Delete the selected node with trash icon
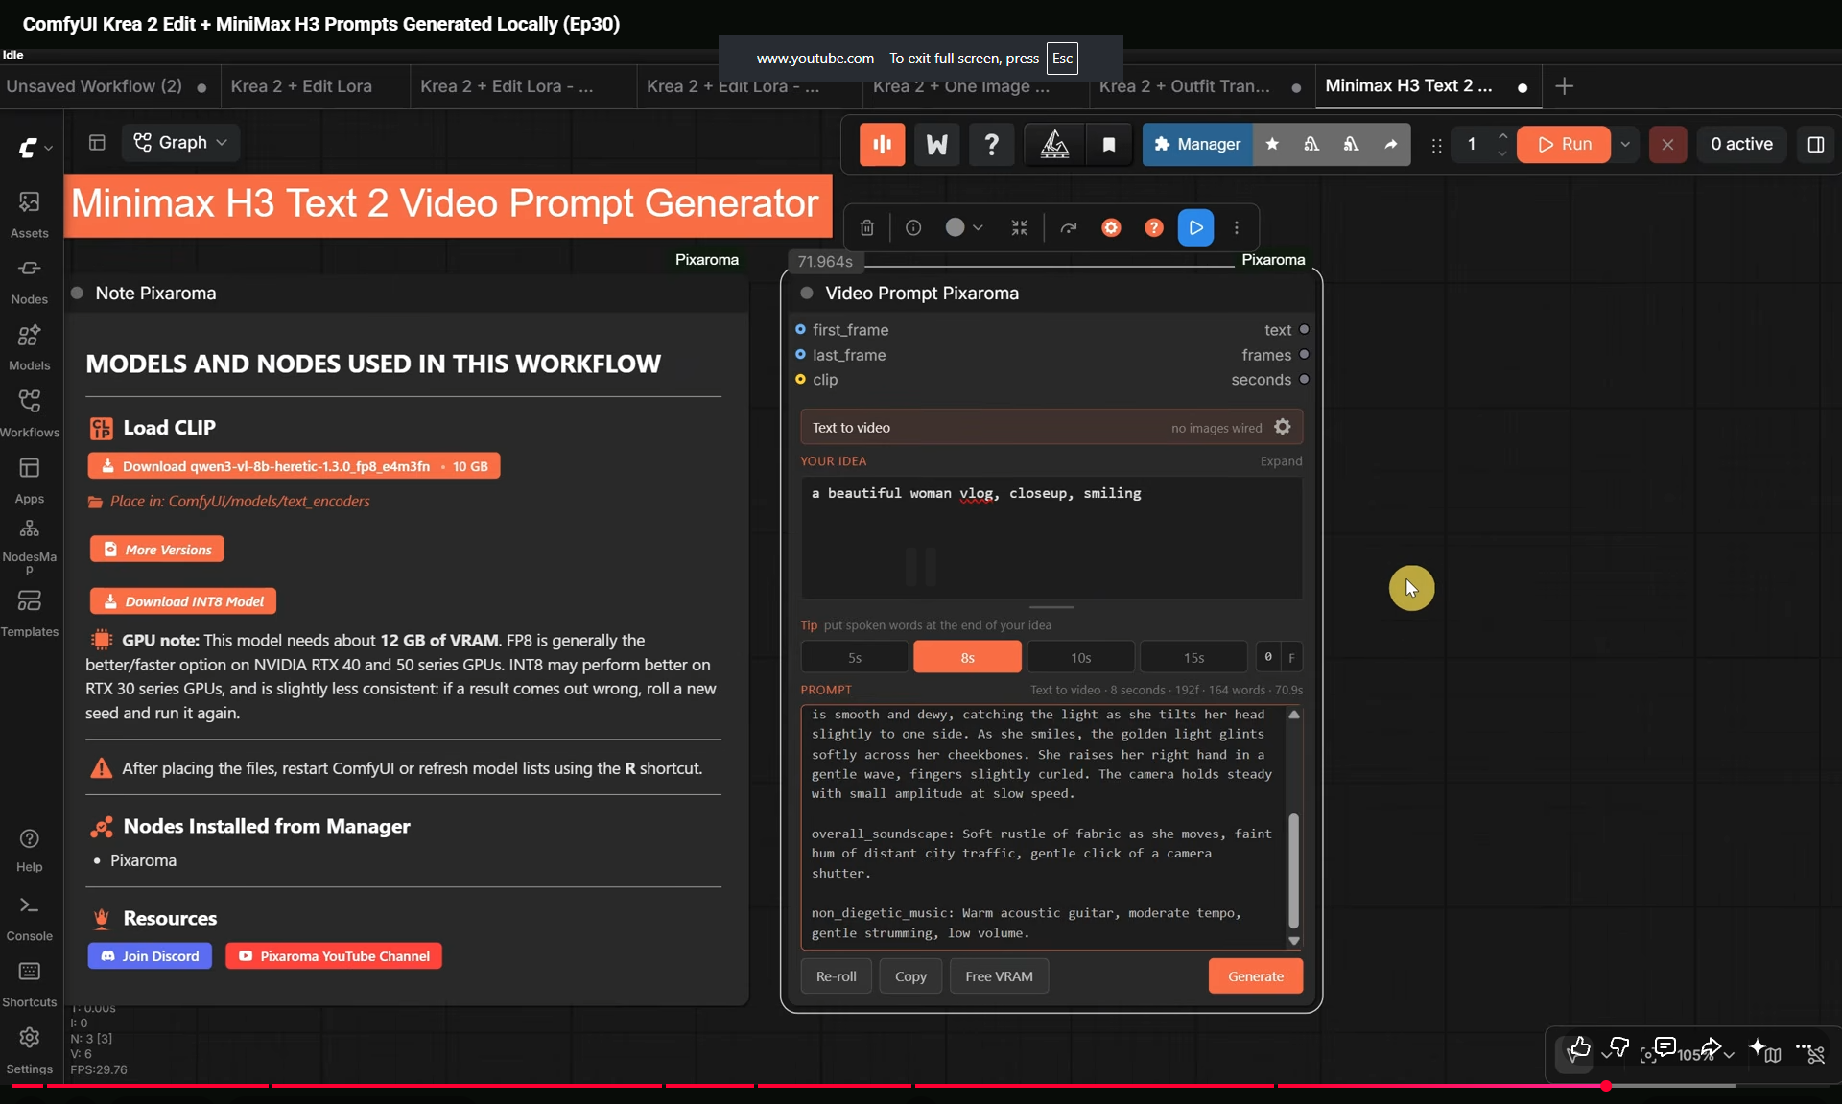Image resolution: width=1842 pixels, height=1104 pixels. [866, 227]
